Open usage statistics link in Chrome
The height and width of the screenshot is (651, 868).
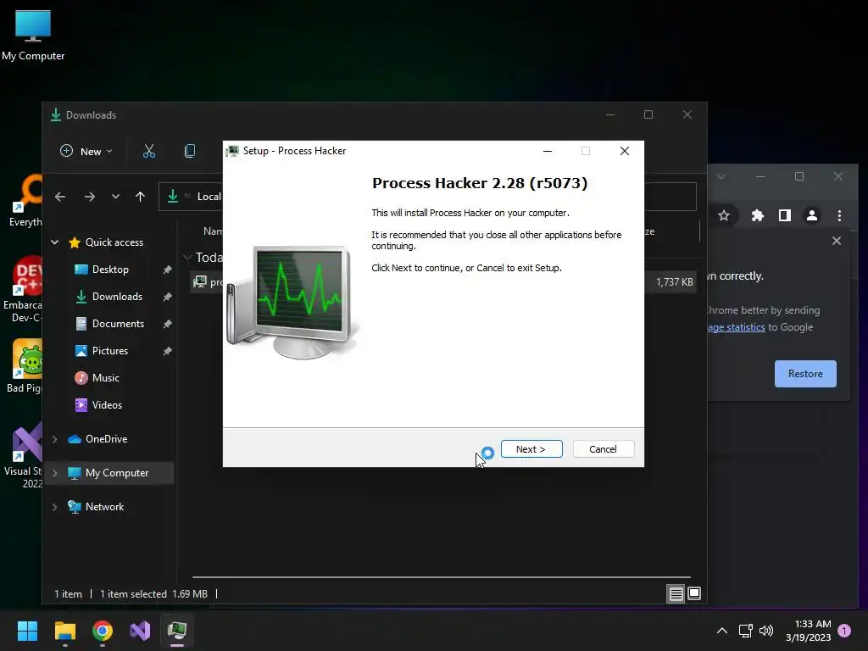[x=737, y=327]
